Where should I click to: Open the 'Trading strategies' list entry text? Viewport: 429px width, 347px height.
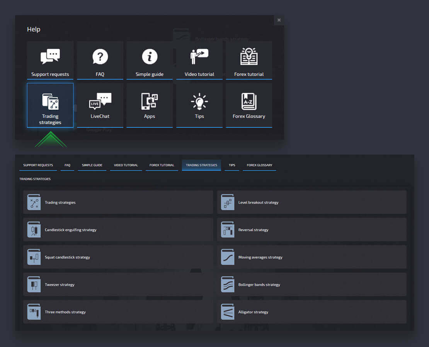tap(60, 202)
